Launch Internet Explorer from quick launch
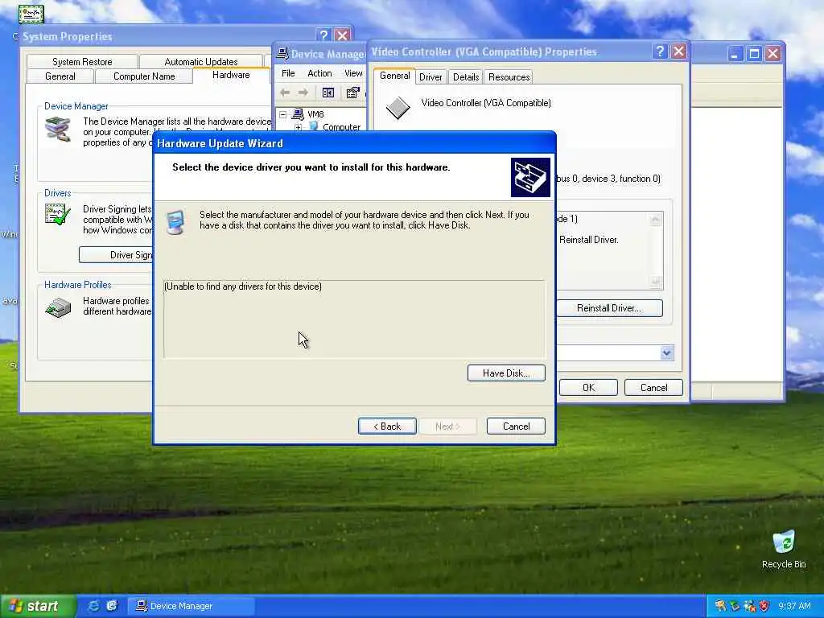 tap(93, 606)
